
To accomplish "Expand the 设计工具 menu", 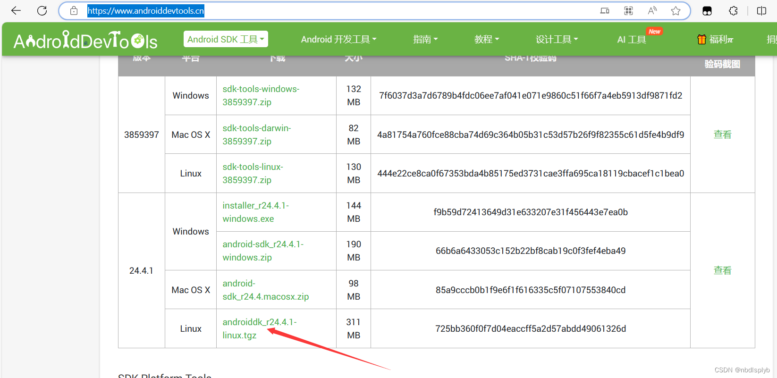I will pyautogui.click(x=557, y=39).
